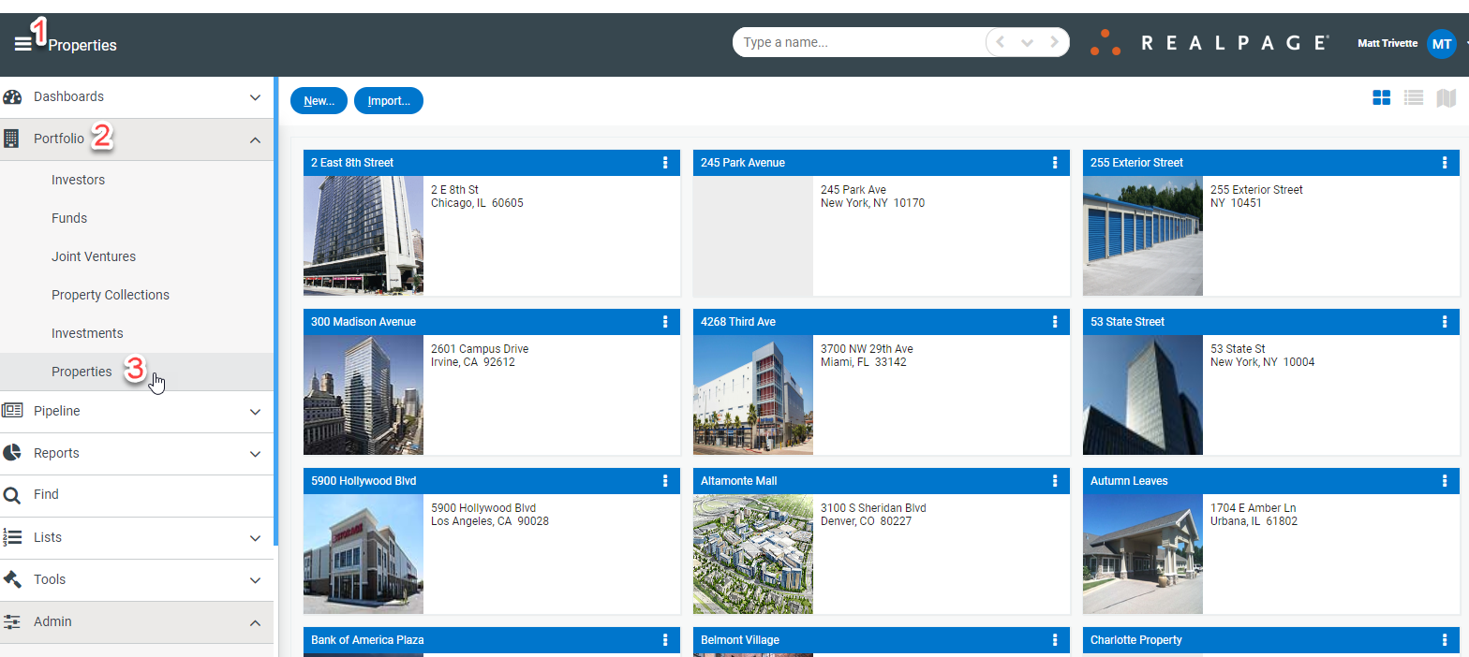Click the New... button
Screen dimensions: 1469x657
(x=319, y=101)
